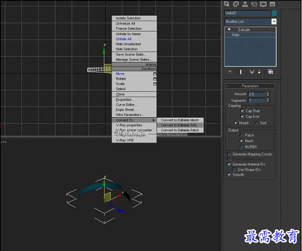This screenshot has width=302, height=251.
Task: Click the Make Unique icon
Action: 252,72
